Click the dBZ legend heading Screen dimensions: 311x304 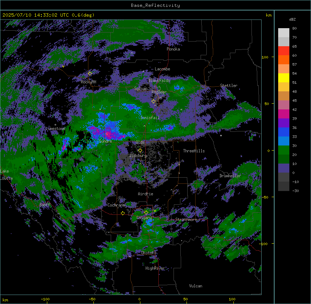click(292, 19)
